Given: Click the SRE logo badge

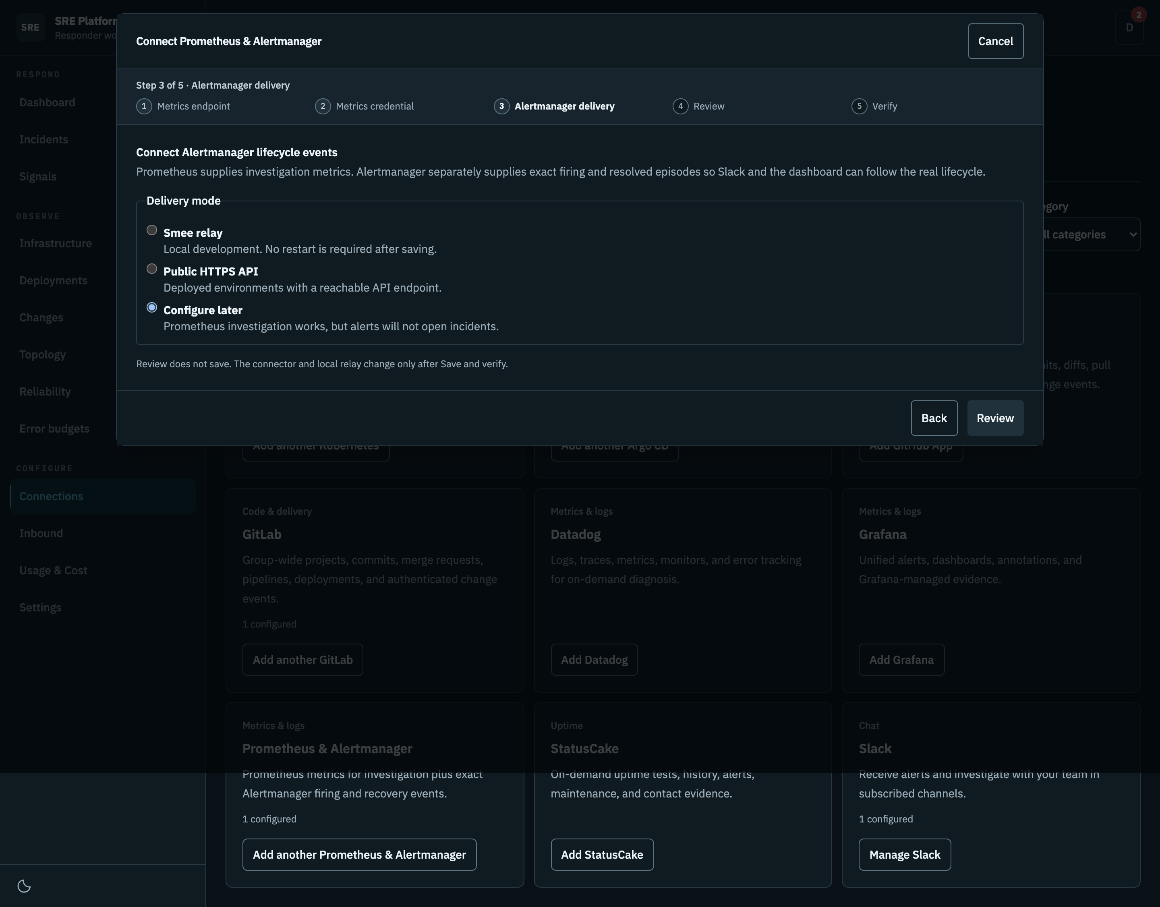Looking at the screenshot, I should click(x=30, y=28).
